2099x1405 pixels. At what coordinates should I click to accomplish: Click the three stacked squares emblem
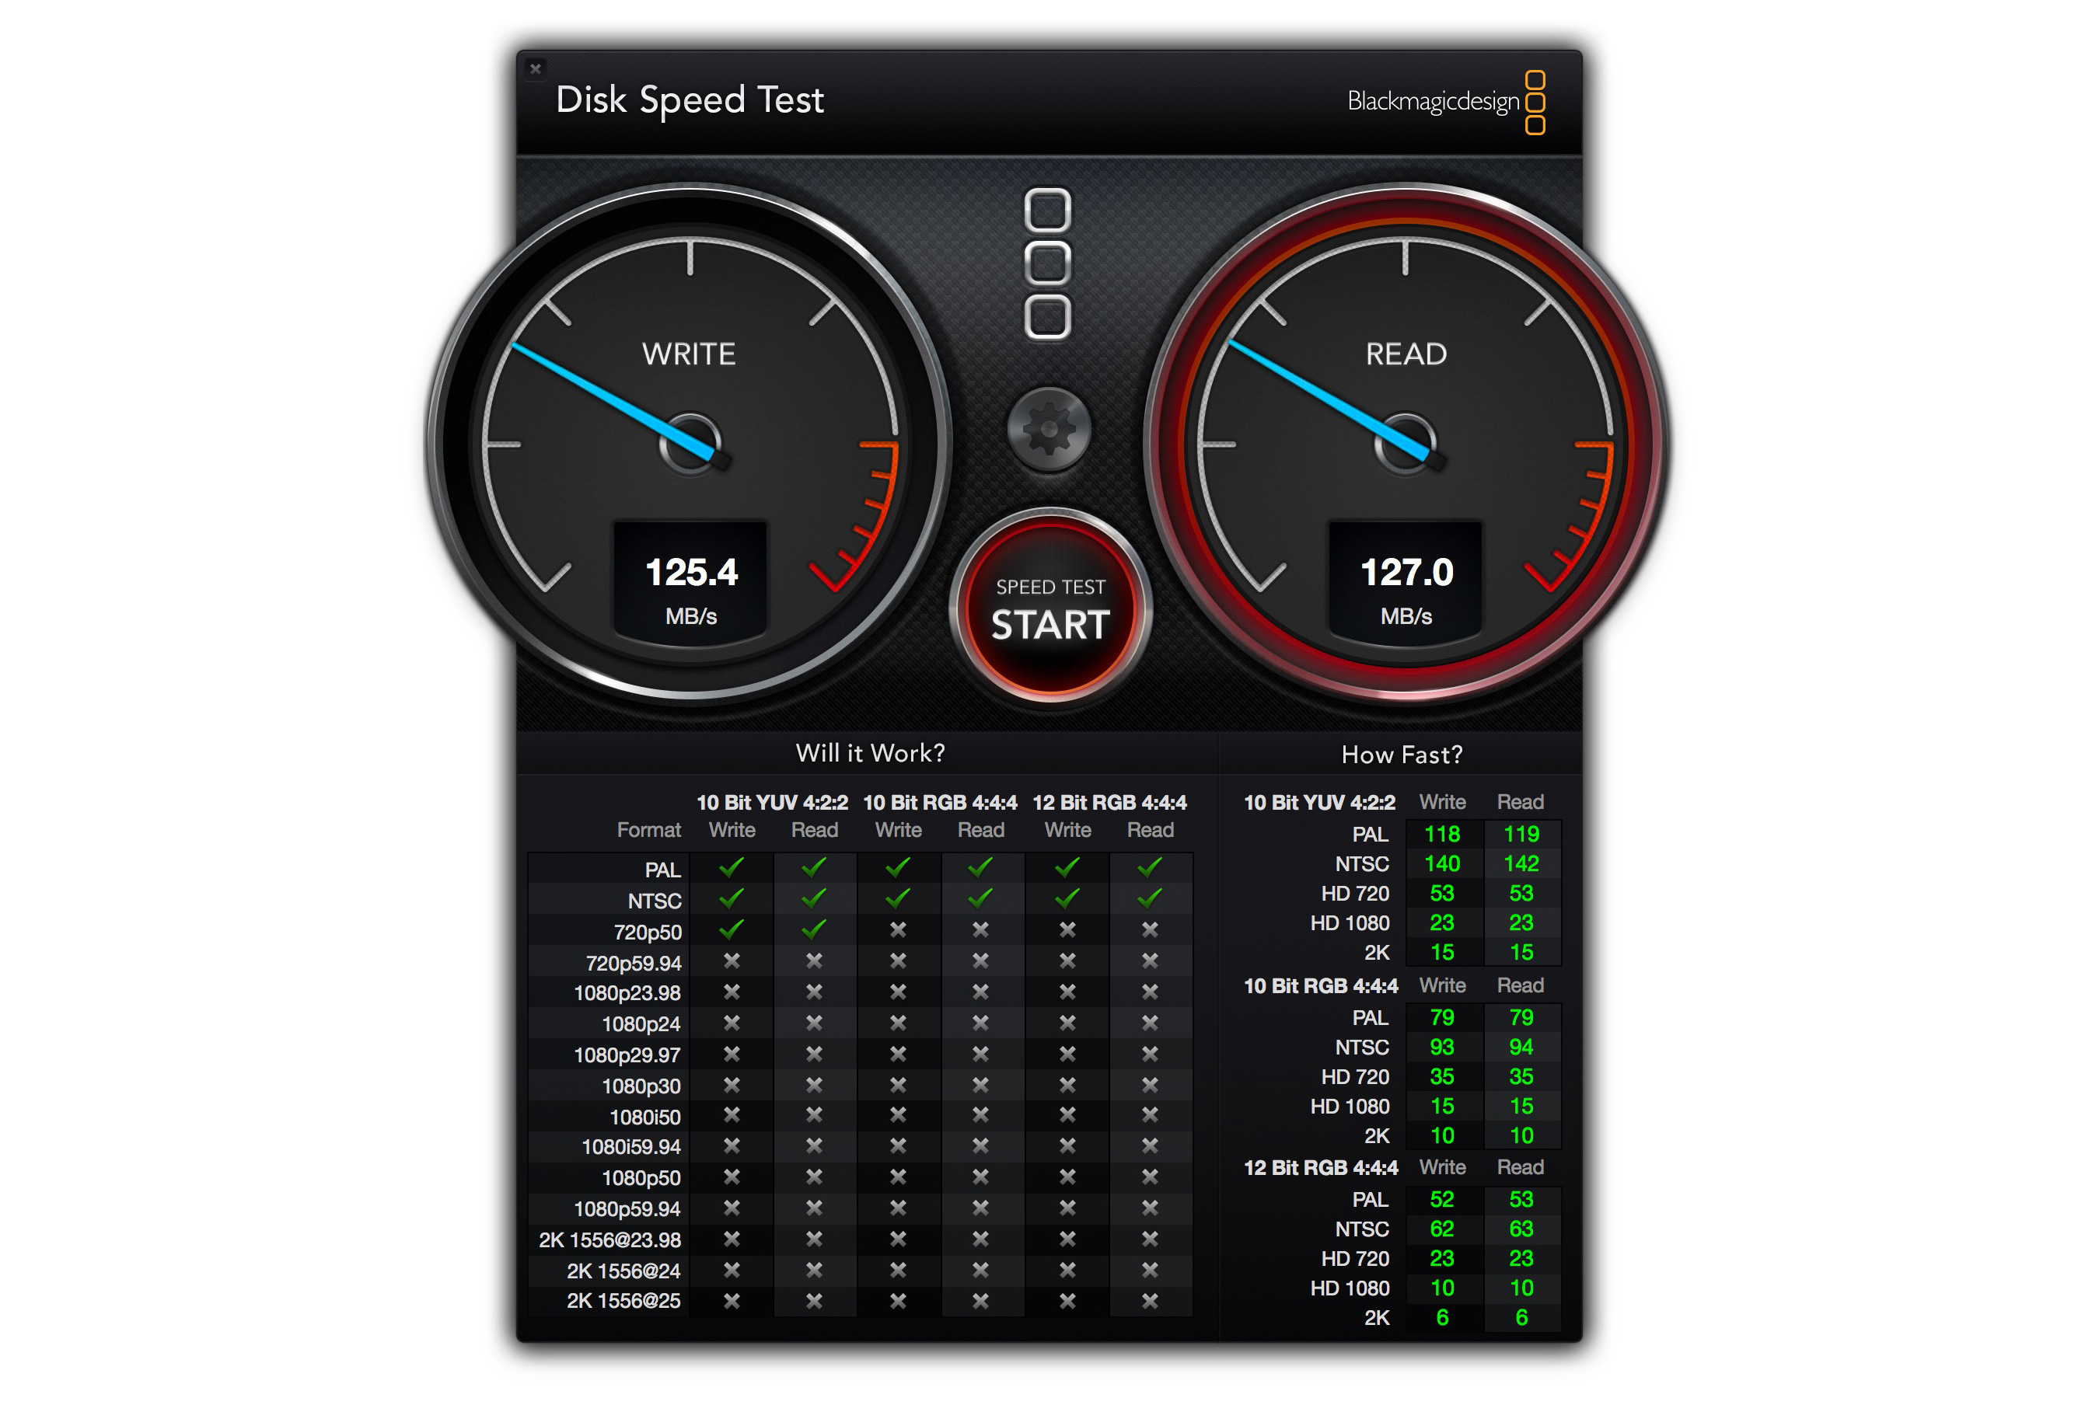pos(1047,263)
